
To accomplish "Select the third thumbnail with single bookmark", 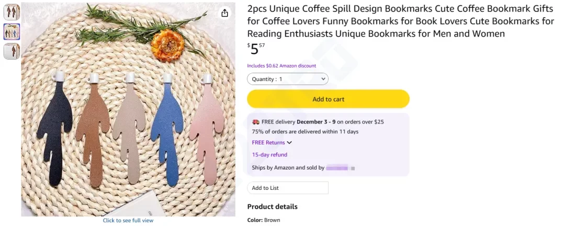I will pyautogui.click(x=12, y=51).
